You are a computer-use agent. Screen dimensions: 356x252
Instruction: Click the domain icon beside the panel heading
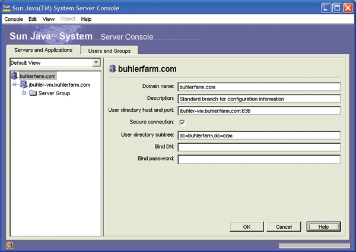click(x=112, y=69)
